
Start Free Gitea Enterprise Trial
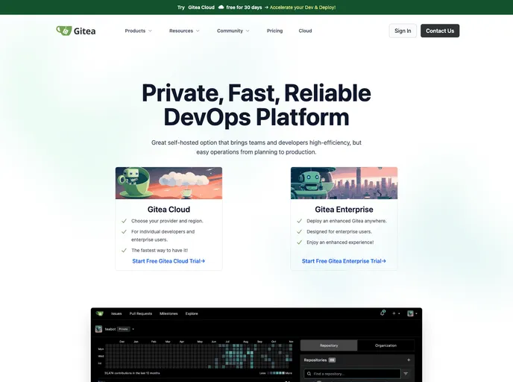tap(344, 261)
